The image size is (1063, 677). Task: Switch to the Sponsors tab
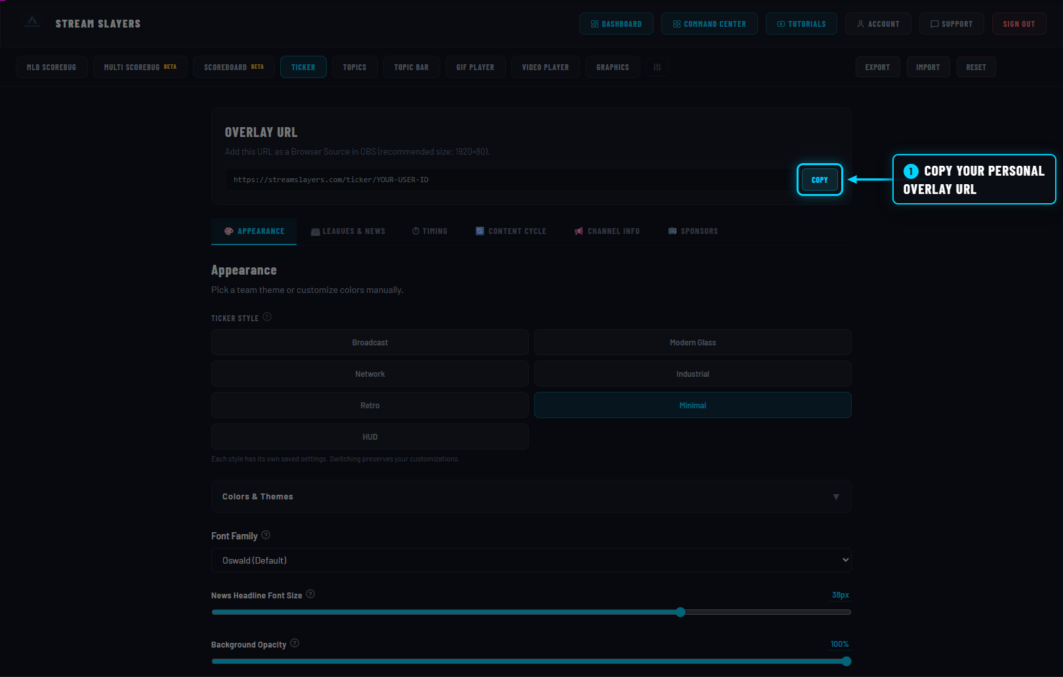693,231
